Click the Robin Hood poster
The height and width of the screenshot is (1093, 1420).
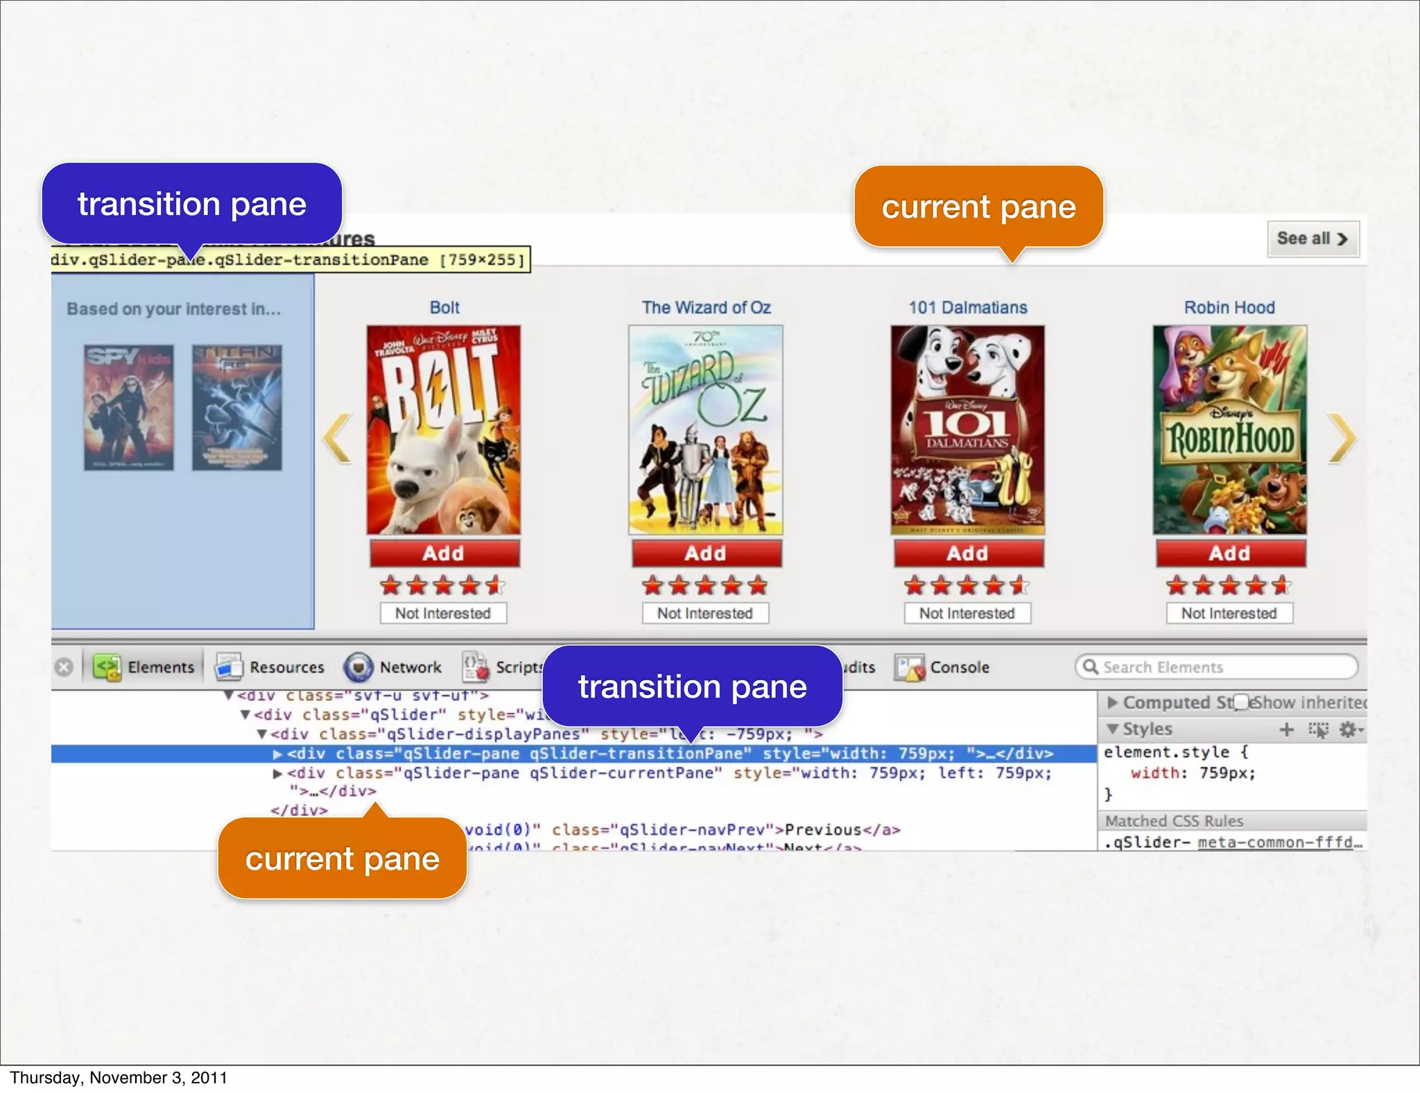point(1230,430)
